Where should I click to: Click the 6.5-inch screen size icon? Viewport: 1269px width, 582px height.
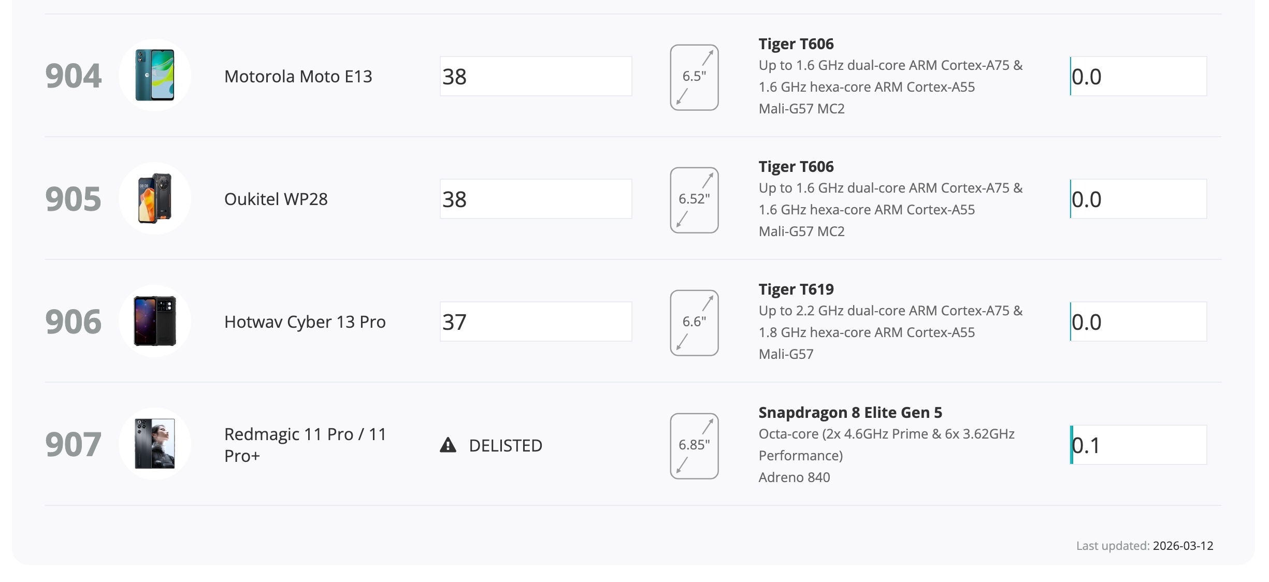pos(694,77)
